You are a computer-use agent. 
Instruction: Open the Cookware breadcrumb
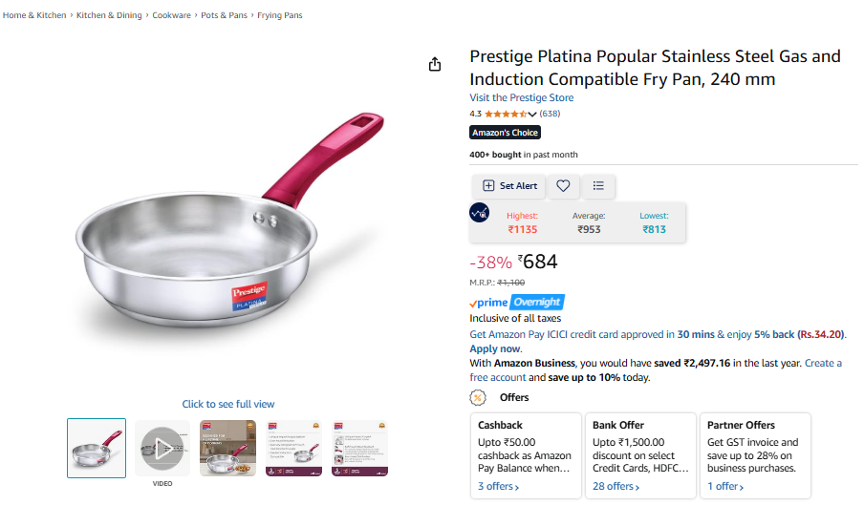pyautogui.click(x=171, y=15)
